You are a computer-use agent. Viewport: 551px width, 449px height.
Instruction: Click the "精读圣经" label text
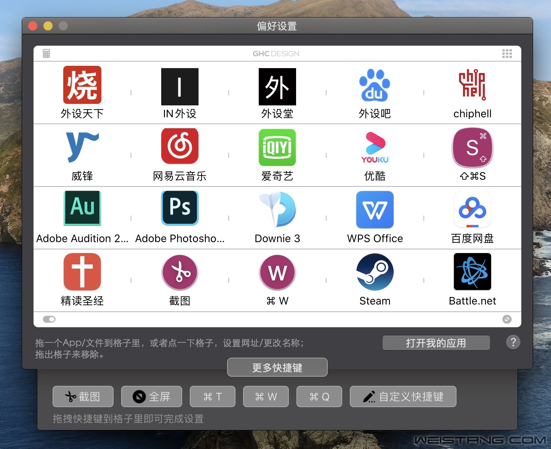[x=82, y=301]
